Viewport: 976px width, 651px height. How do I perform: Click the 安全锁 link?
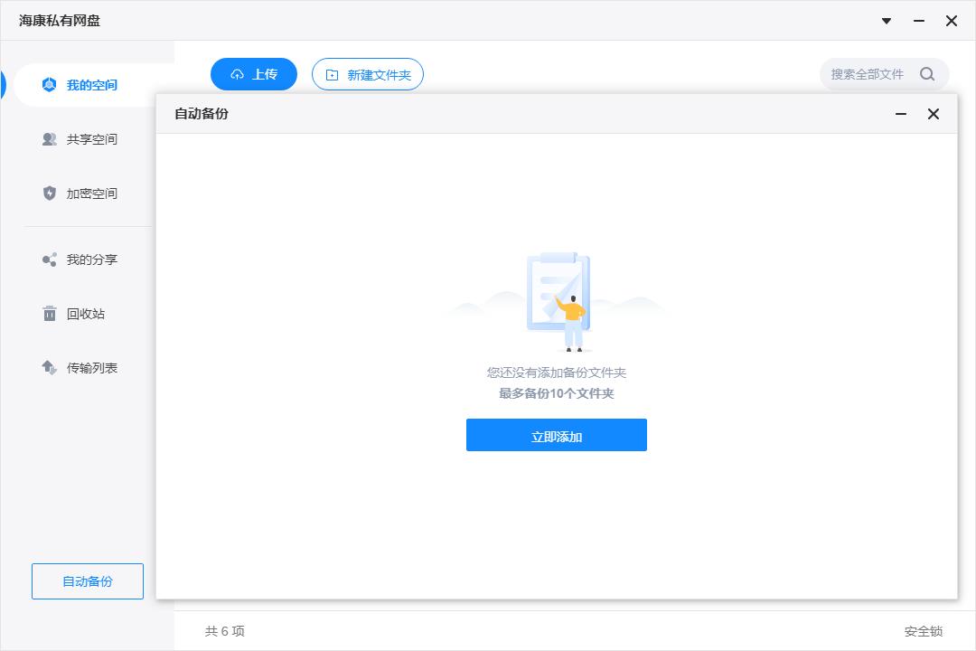[x=926, y=630]
